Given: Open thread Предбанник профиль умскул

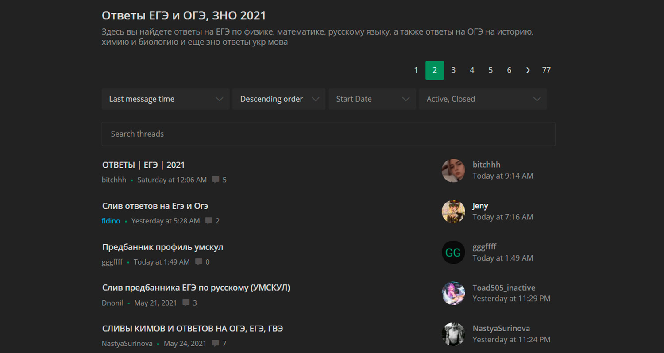Looking at the screenshot, I should pyautogui.click(x=162, y=247).
